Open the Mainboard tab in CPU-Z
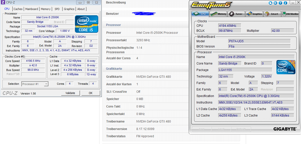Viewport: 301px width, 144px height. click(x=32, y=9)
